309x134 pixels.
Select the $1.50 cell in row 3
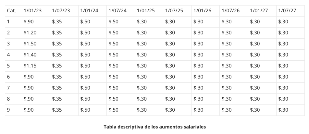point(36,44)
